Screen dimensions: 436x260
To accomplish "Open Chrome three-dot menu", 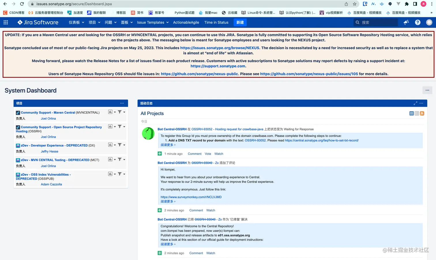I will click(x=432, y=4).
